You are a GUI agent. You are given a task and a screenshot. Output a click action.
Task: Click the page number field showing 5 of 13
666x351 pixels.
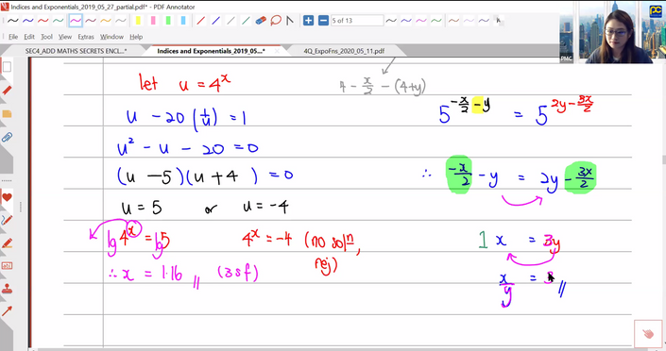[x=357, y=21]
